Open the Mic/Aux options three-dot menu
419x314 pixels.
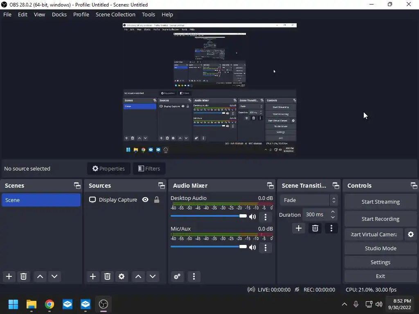click(x=265, y=247)
